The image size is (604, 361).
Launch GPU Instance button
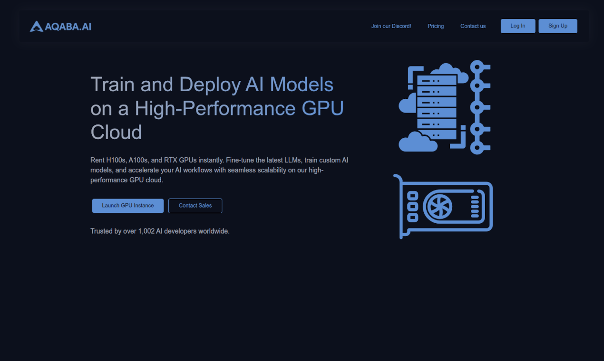pos(128,206)
